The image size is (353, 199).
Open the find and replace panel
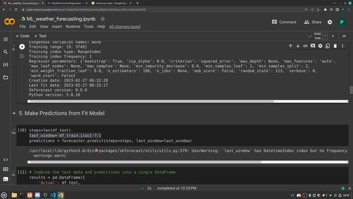click(x=6, y=52)
